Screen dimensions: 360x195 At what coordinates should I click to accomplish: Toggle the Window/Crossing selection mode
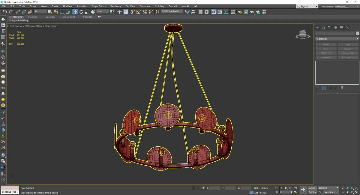[68, 12]
